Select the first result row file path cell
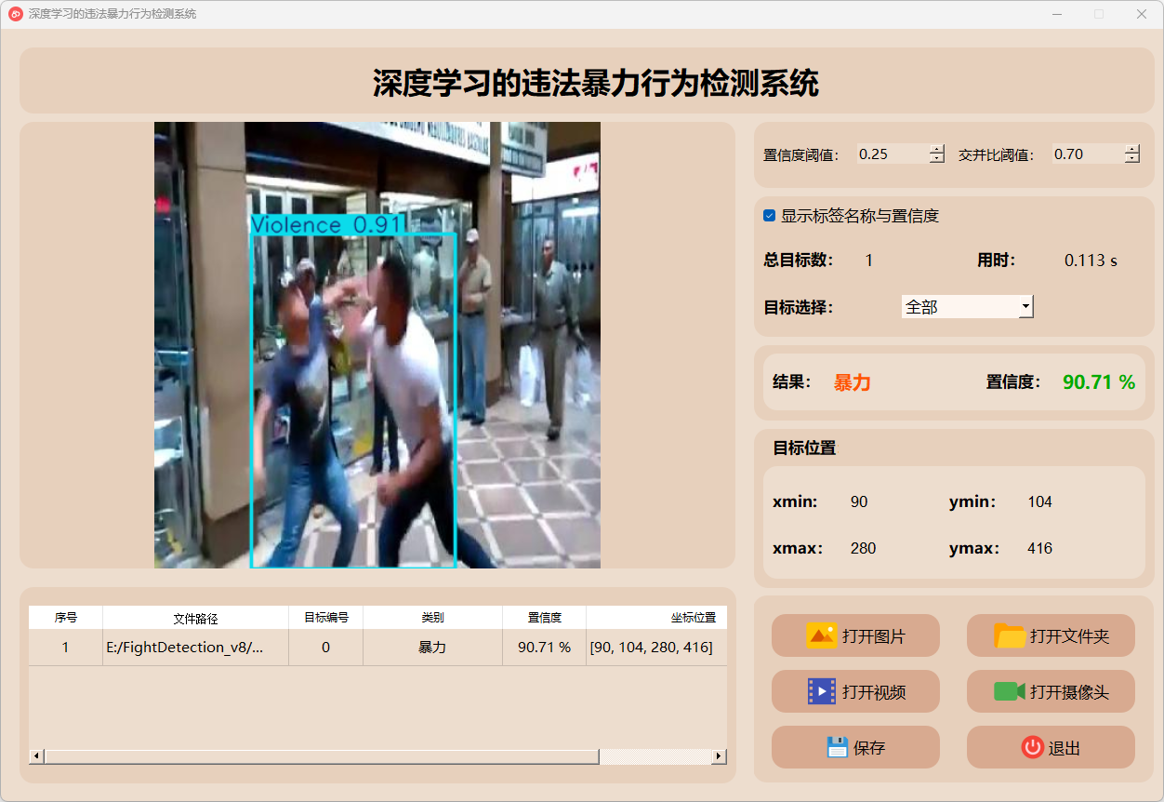The height and width of the screenshot is (802, 1164). pyautogui.click(x=195, y=648)
